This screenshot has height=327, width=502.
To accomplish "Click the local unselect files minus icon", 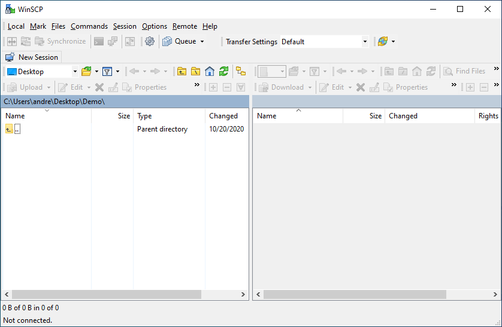I will click(x=227, y=87).
